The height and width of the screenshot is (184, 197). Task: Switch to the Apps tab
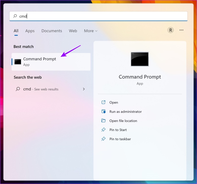click(x=30, y=31)
